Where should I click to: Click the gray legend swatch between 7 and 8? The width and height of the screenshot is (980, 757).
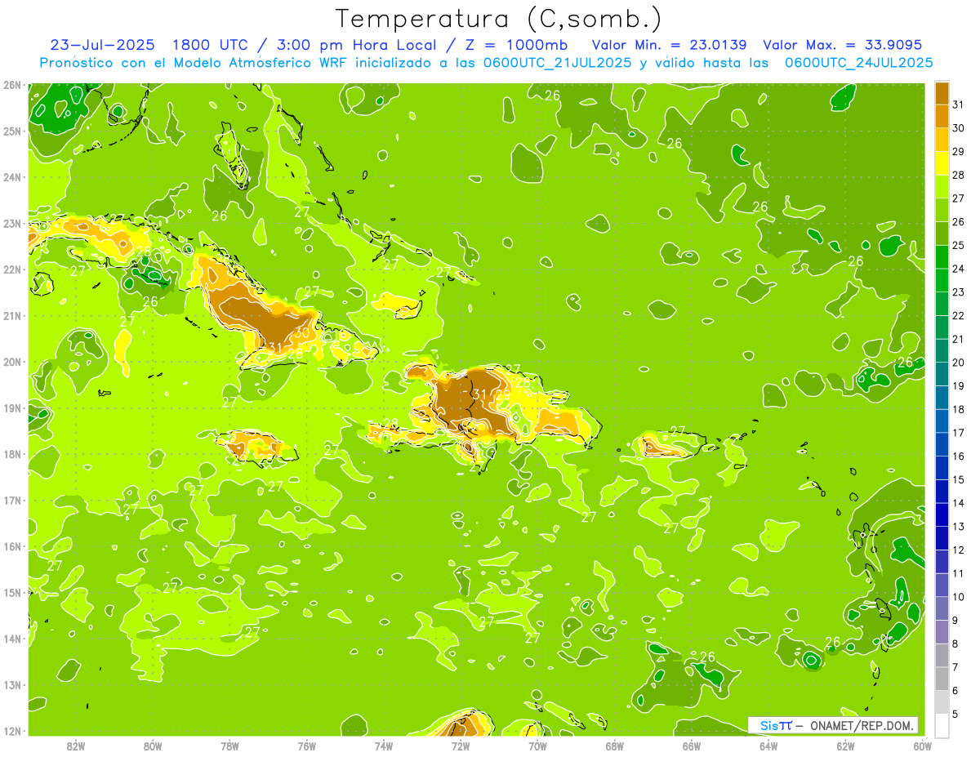[942, 655]
